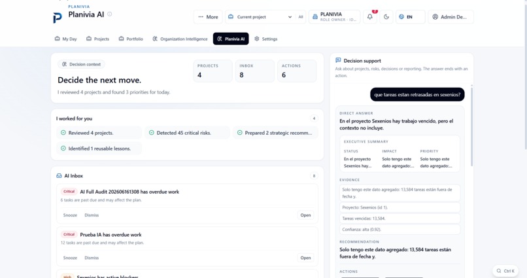
Task: Click the check icon beside Reviewed 4 projects
Action: tap(63, 133)
